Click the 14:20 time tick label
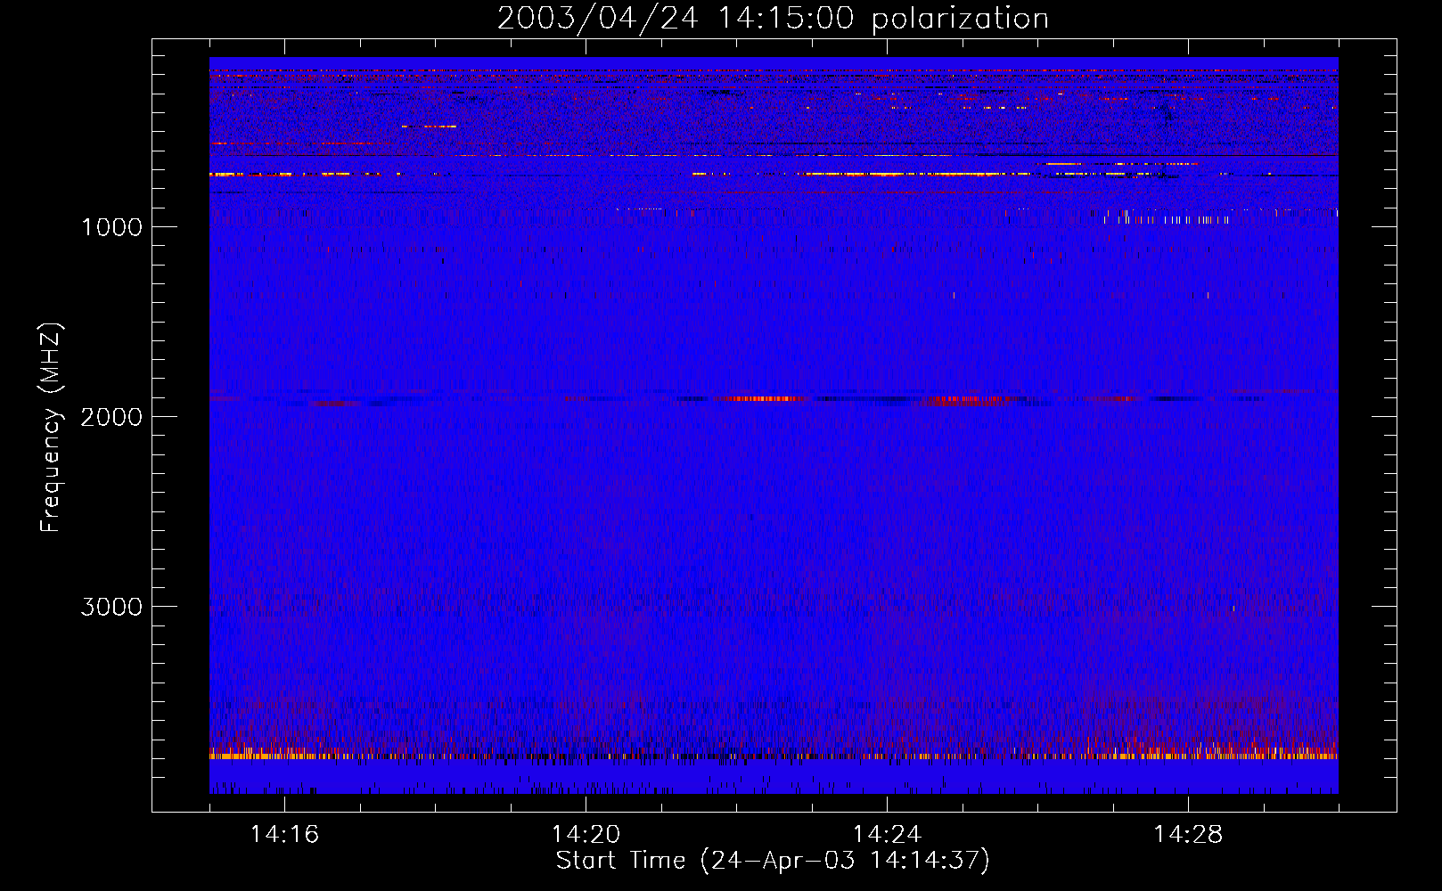The width and height of the screenshot is (1442, 891). point(586,834)
